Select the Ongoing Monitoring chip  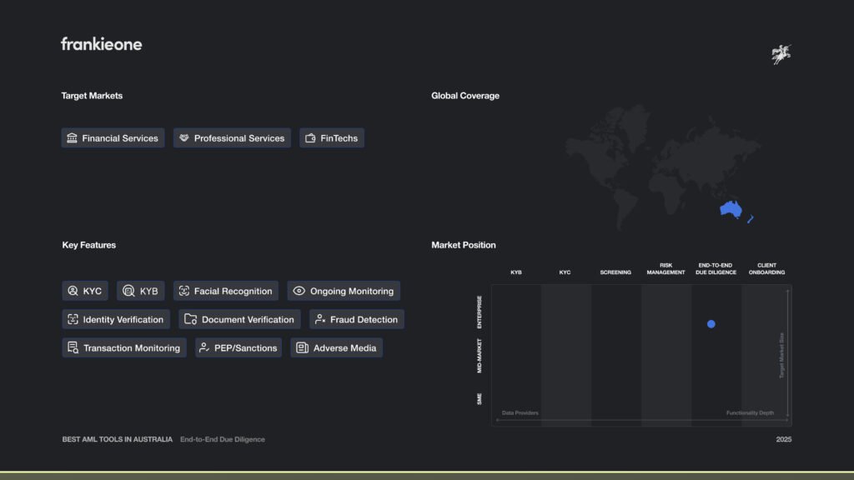click(x=344, y=291)
